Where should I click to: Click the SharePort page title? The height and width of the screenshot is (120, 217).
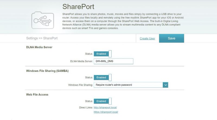[78, 7]
